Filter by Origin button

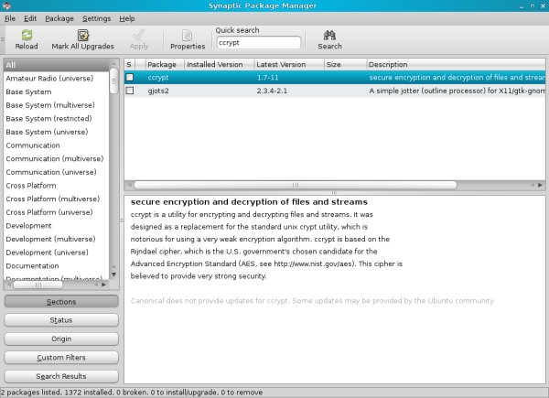pos(61,339)
